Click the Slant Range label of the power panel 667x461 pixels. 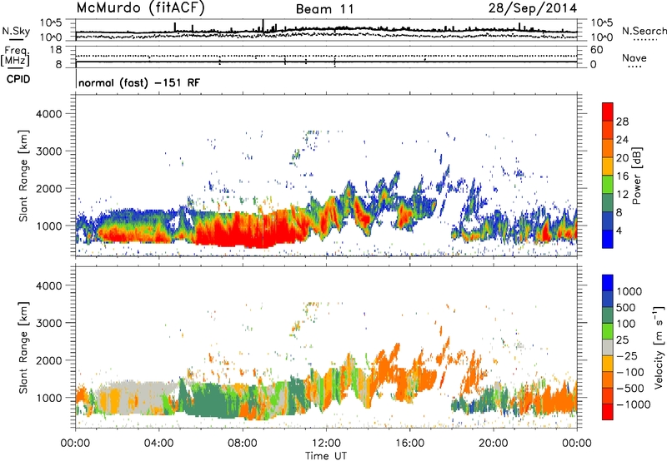23,176
